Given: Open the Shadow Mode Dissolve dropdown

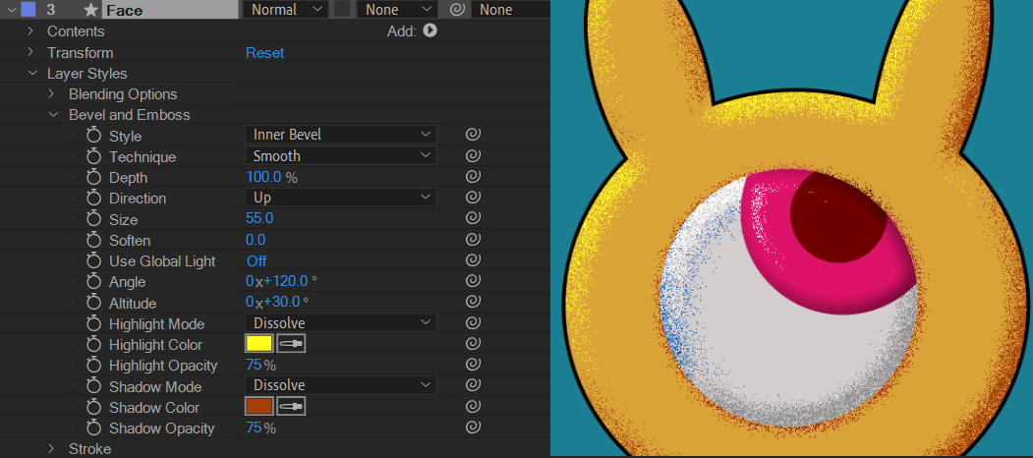Looking at the screenshot, I should coord(341,385).
